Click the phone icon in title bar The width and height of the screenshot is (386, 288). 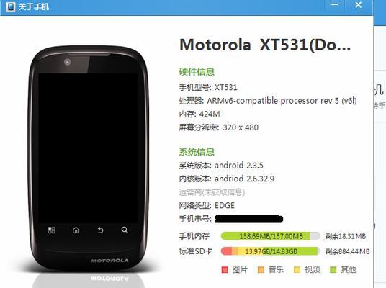pos(10,6)
